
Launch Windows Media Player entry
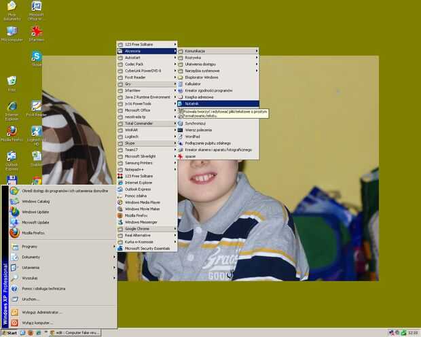click(147, 202)
